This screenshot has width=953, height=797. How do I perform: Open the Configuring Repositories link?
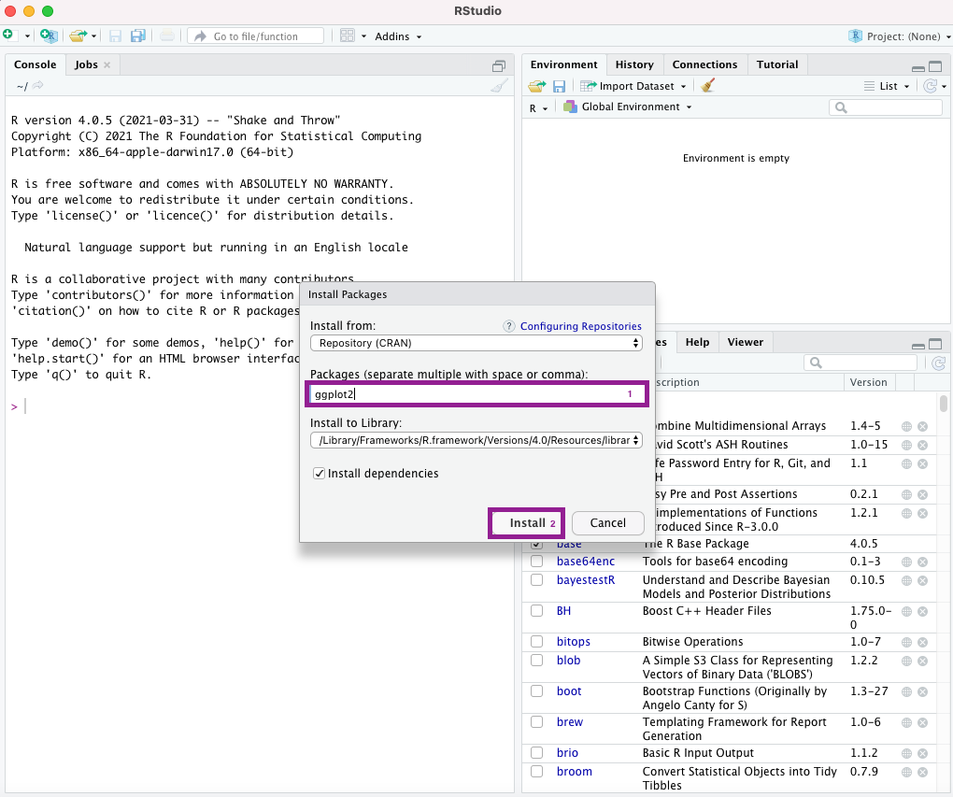point(580,326)
